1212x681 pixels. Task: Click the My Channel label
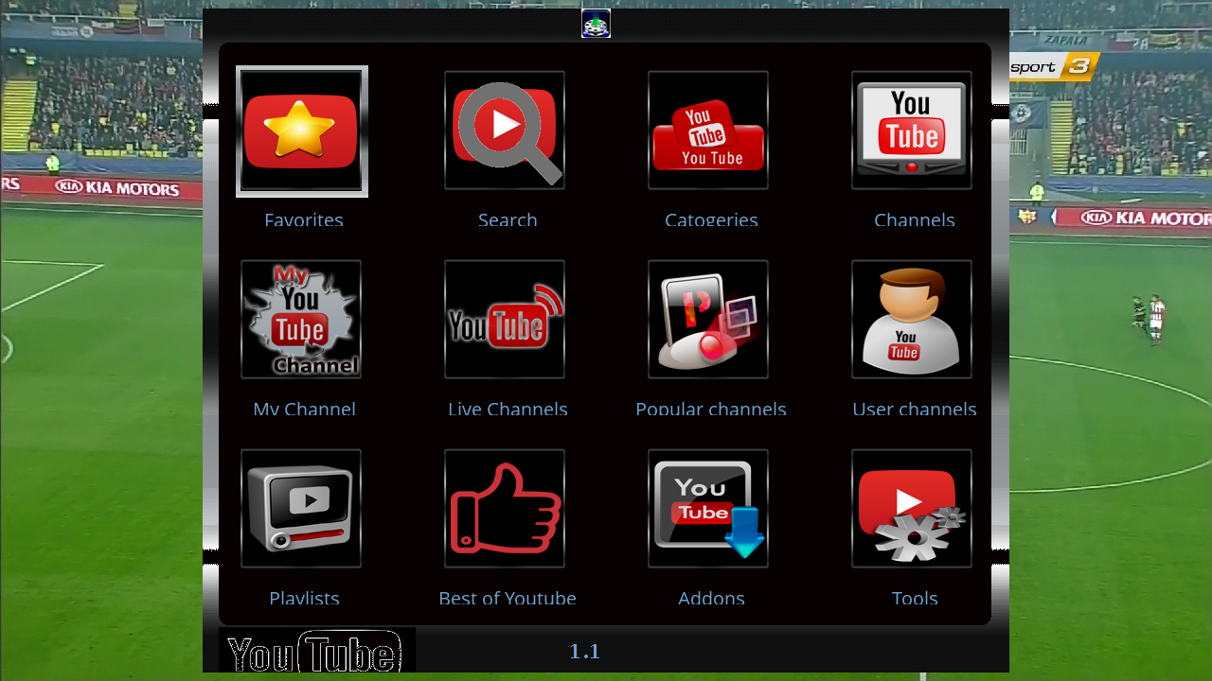tap(304, 409)
